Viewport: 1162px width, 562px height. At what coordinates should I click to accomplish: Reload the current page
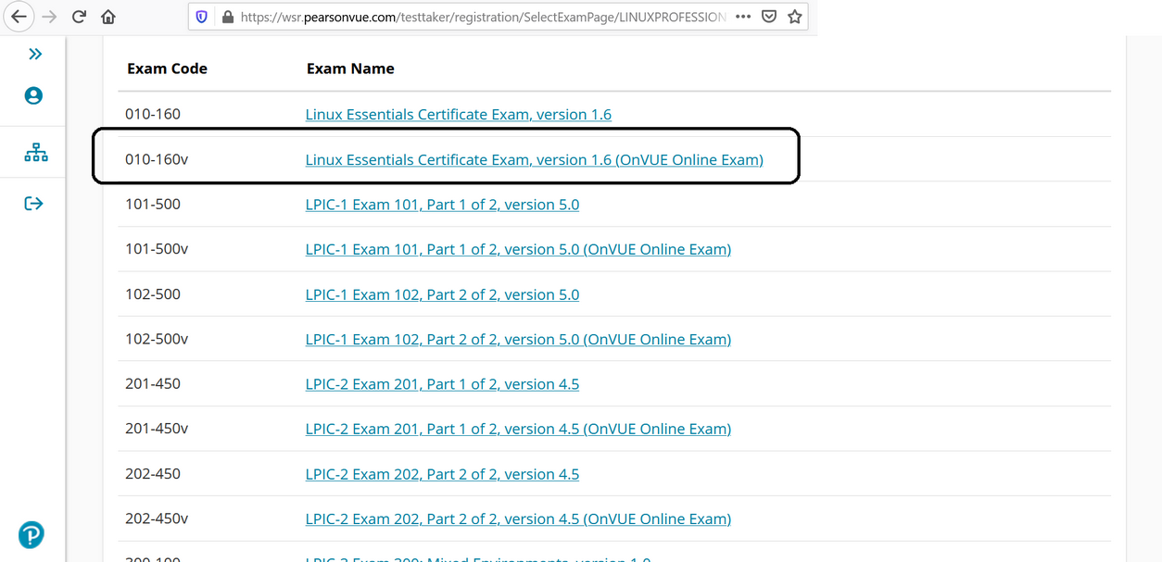pos(79,17)
